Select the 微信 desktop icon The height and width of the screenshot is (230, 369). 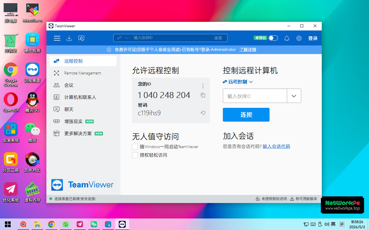point(32,133)
